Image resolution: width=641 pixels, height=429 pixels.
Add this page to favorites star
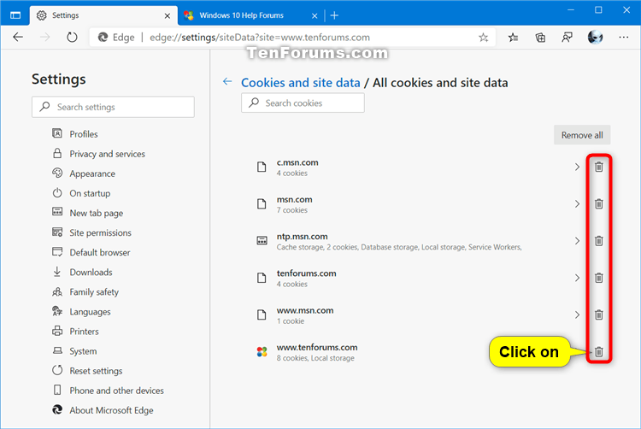pos(483,38)
